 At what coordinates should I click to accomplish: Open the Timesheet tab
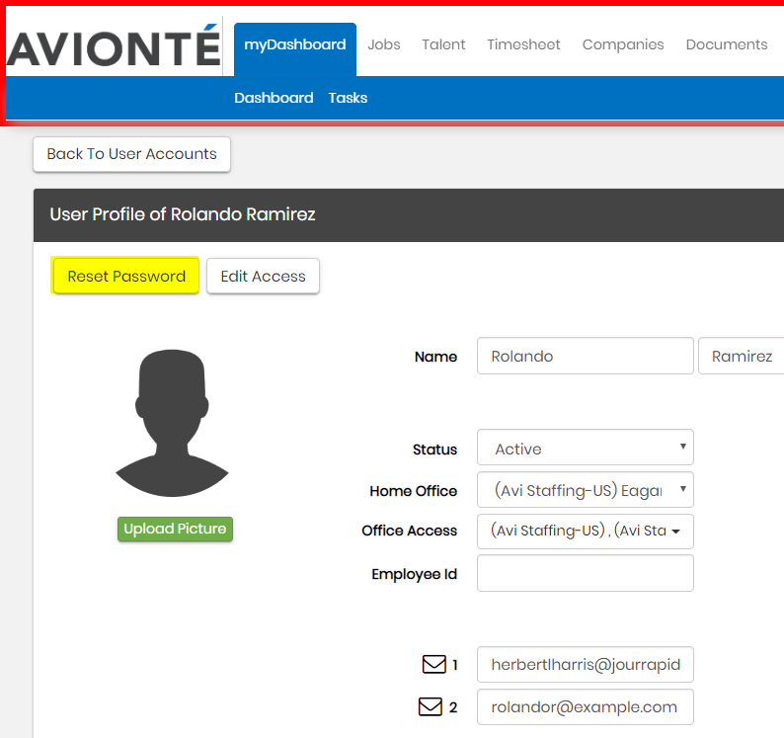tap(523, 44)
